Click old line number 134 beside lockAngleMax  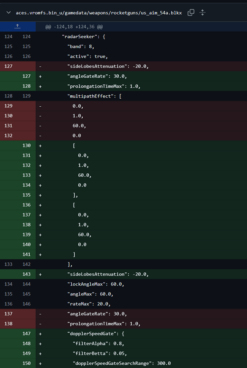click(x=8, y=284)
